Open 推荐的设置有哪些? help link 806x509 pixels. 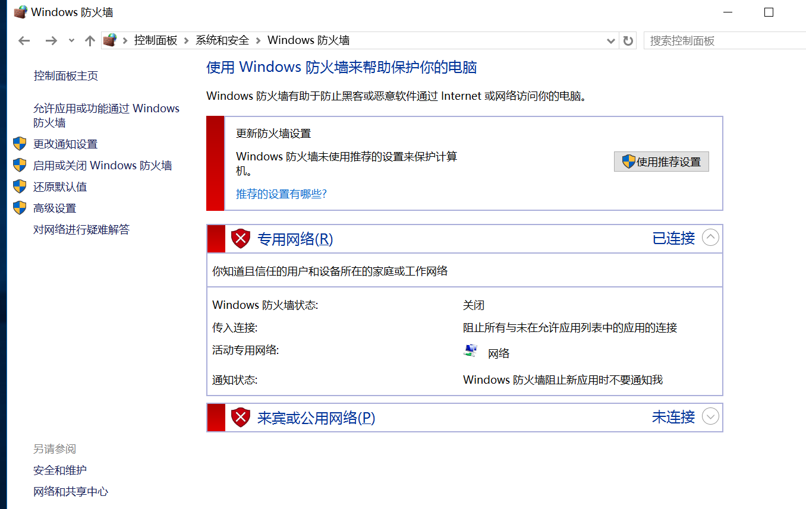(282, 194)
